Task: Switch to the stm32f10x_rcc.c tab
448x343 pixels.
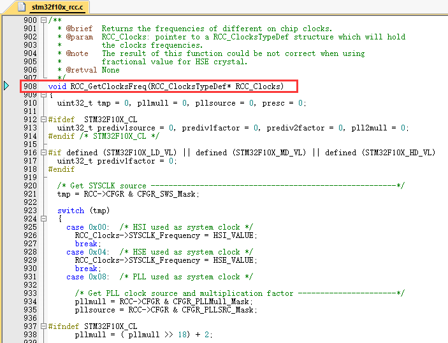Action: tap(57, 7)
